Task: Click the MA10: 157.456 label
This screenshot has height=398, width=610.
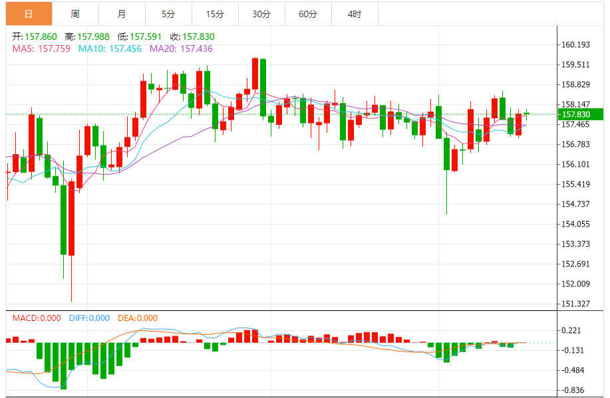Action: [110, 49]
